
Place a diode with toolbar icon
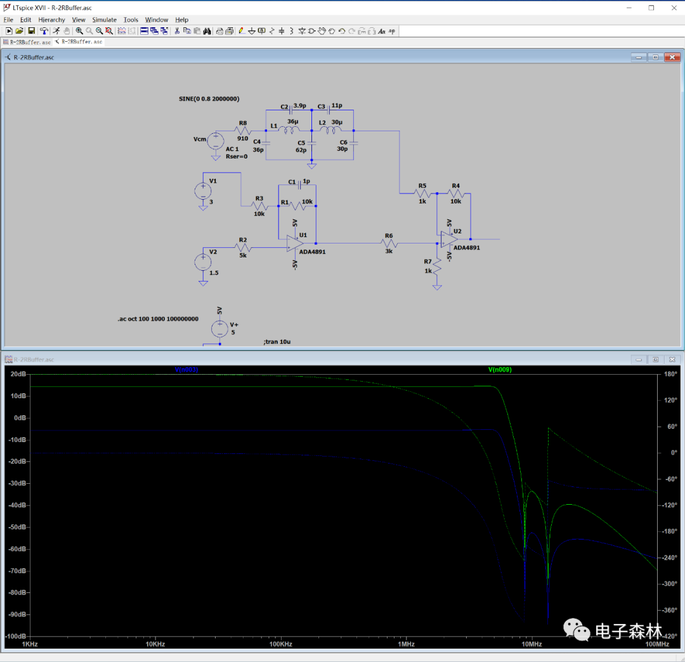302,31
